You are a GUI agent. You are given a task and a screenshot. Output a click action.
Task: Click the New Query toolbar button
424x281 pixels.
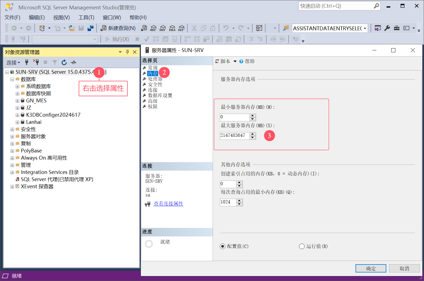118,28
